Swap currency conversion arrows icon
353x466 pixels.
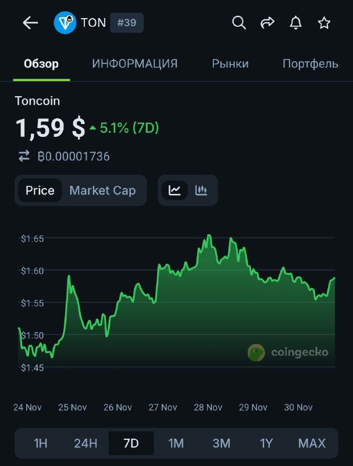click(24, 156)
